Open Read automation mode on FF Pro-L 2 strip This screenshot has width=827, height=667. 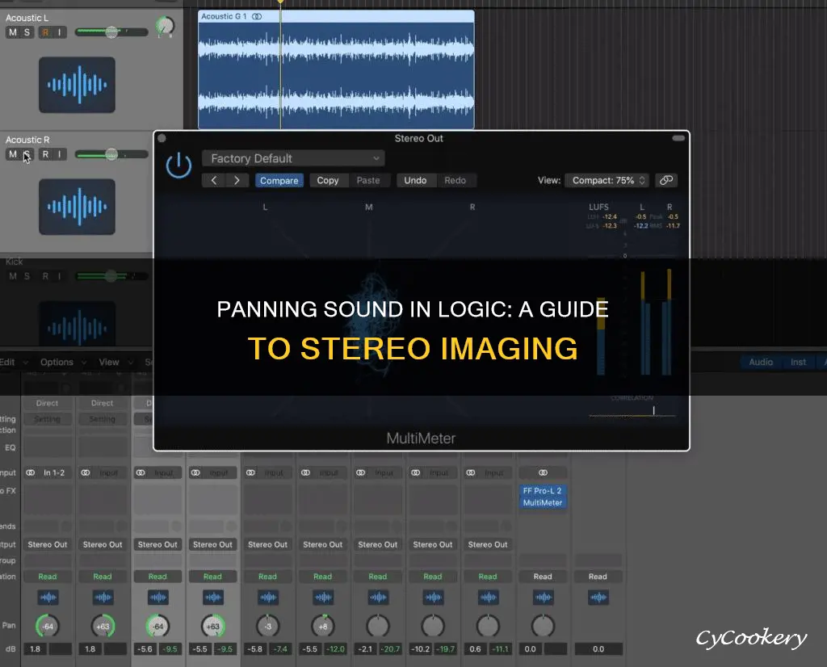point(543,577)
